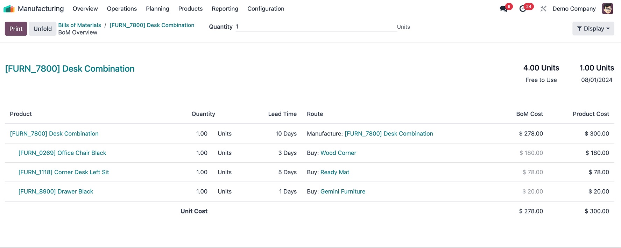Open the activities clock icon

pos(523,9)
